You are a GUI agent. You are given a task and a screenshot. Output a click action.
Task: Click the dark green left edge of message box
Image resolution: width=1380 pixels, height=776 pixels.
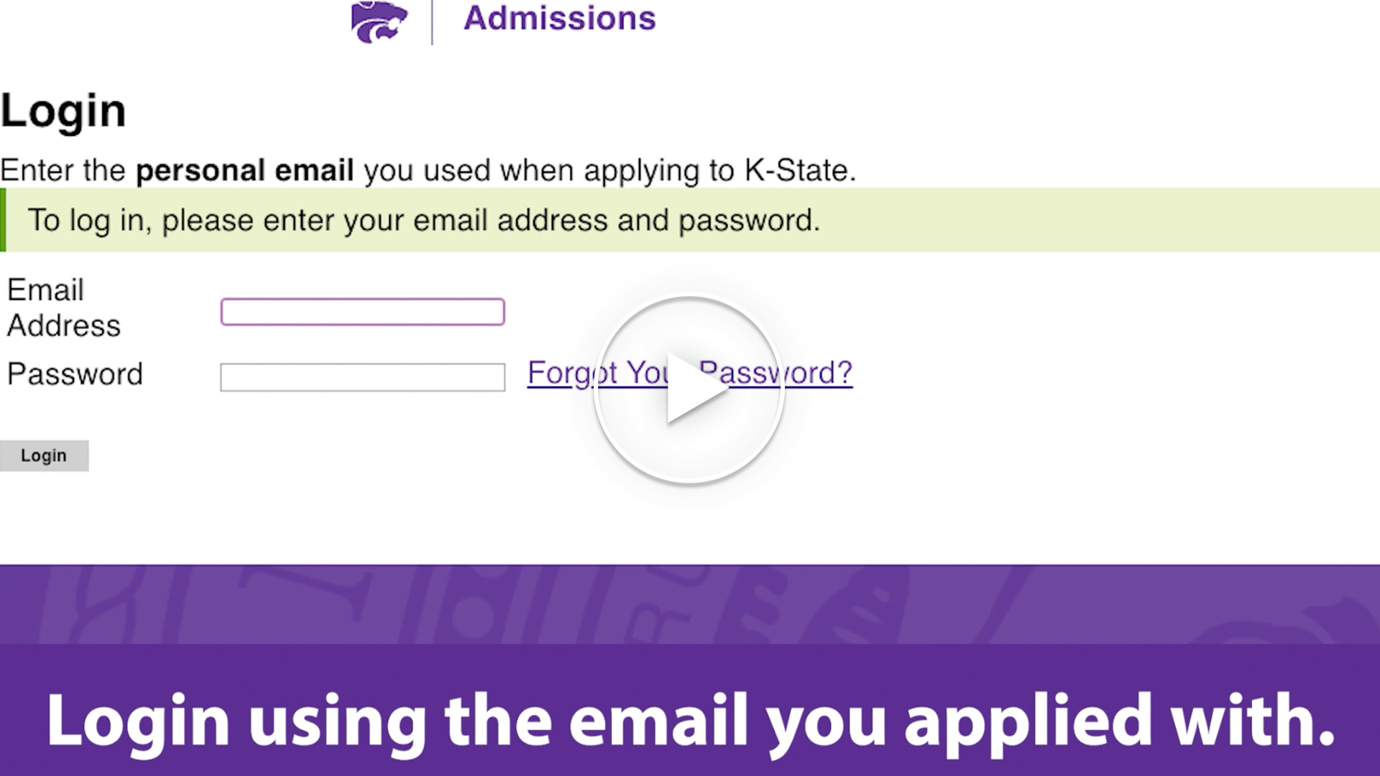pyautogui.click(x=3, y=220)
